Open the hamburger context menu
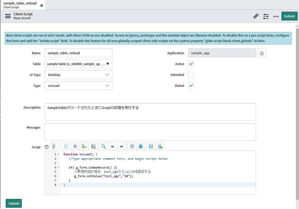This screenshot has height=209, width=299. pos(8,16)
